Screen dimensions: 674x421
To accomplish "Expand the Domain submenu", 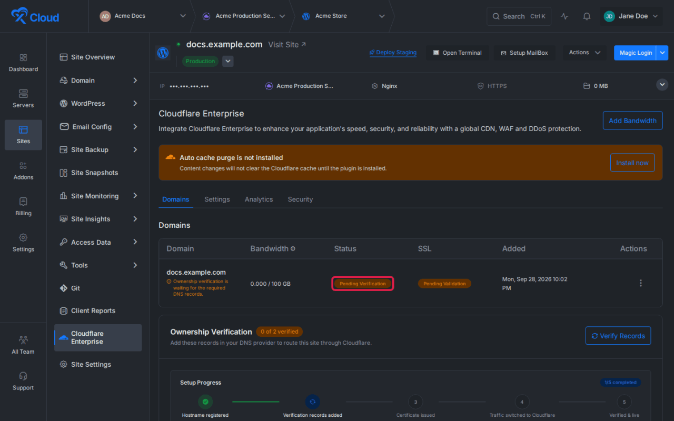I will tap(135, 81).
